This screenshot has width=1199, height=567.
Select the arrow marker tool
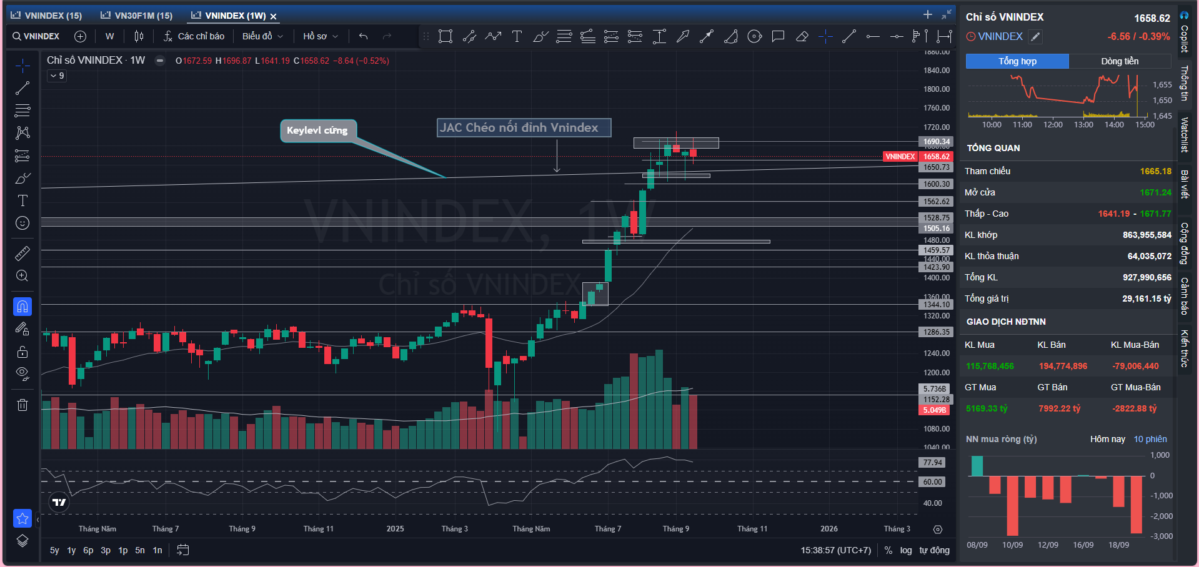tap(683, 36)
